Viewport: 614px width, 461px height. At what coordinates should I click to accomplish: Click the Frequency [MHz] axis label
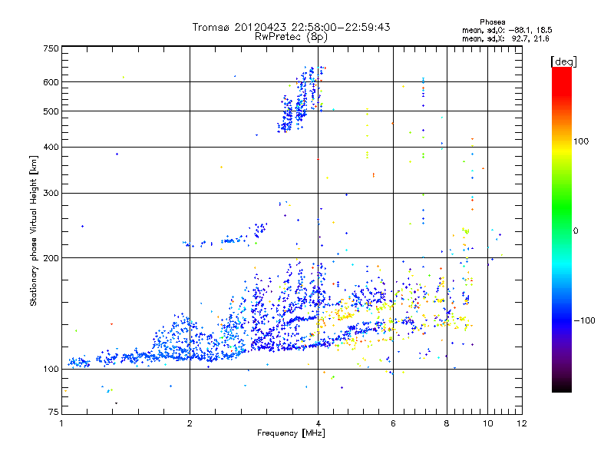pos(291,433)
